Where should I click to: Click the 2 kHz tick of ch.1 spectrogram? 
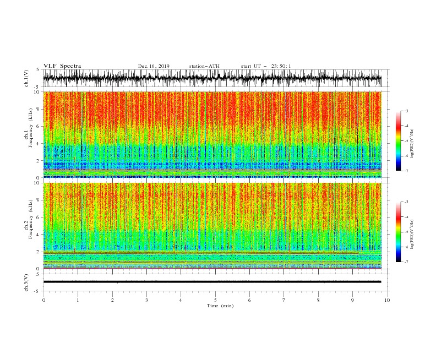point(38,161)
